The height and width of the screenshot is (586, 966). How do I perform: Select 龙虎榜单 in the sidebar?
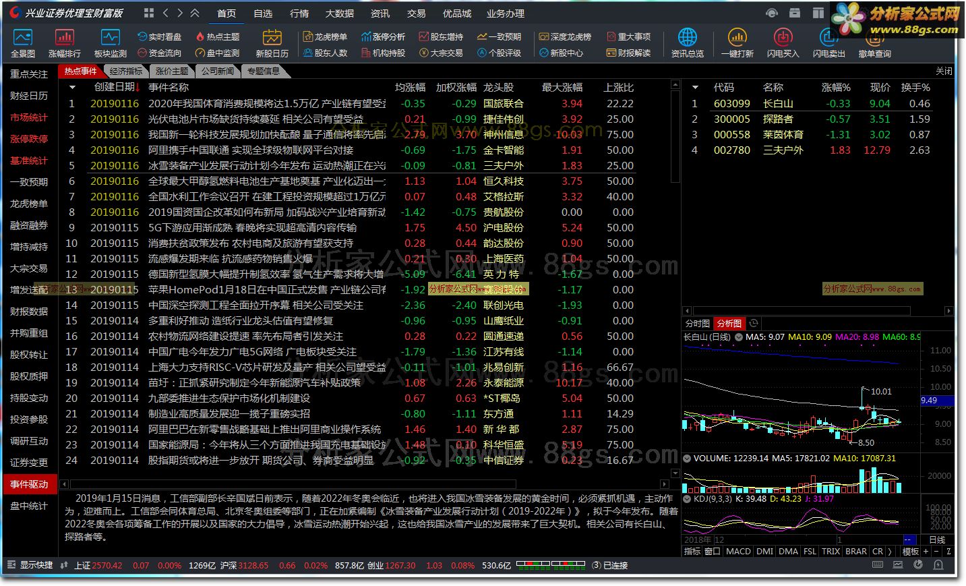[29, 204]
